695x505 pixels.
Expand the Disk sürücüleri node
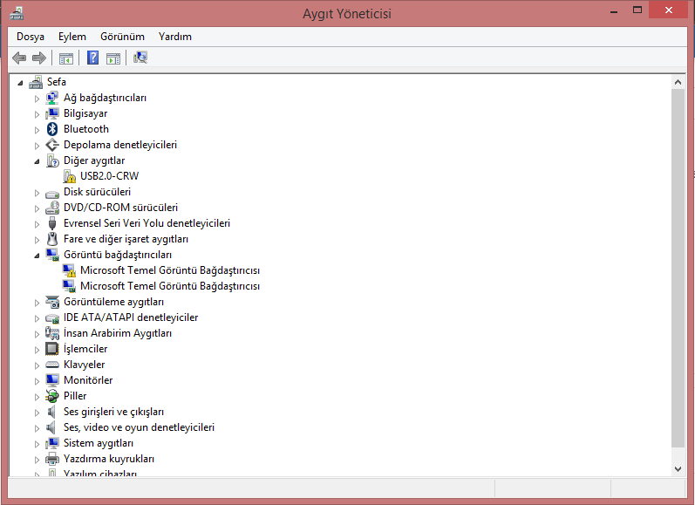coord(37,193)
